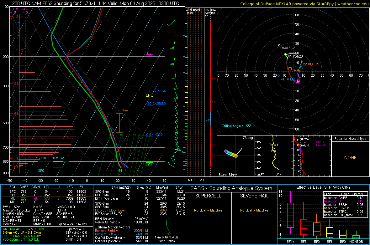The width and height of the screenshot is (370, 245).
Task: Click the orange mean wind square on hodograph
Action: pyautogui.click(x=290, y=69)
